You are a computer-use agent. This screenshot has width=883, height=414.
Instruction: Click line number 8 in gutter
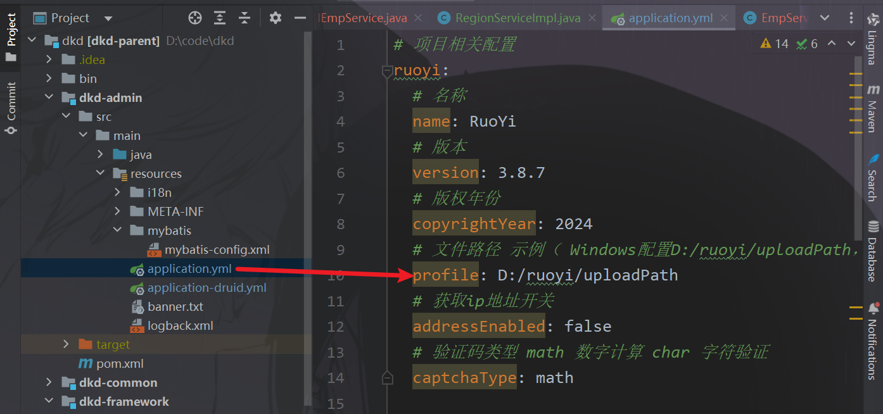tap(341, 224)
